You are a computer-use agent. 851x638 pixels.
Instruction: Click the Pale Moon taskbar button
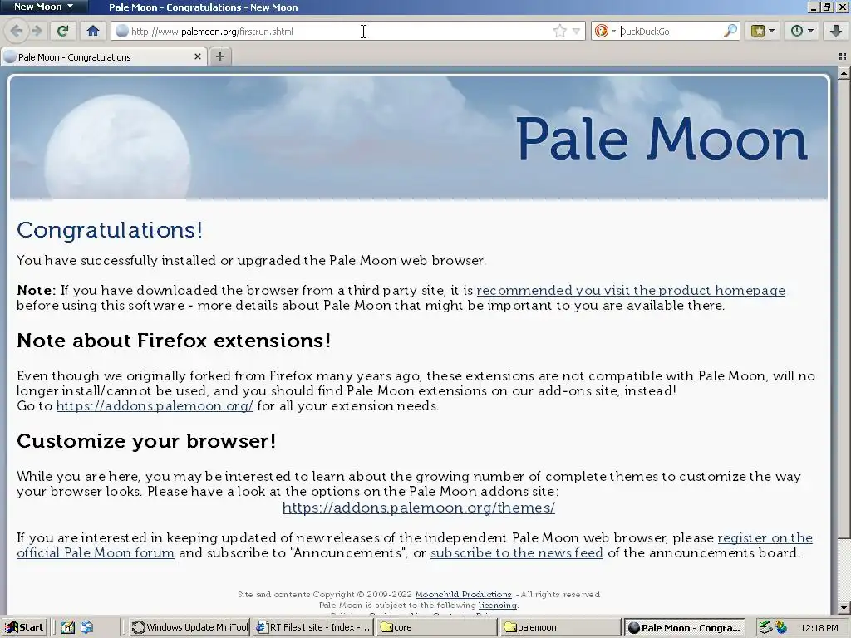(685, 627)
